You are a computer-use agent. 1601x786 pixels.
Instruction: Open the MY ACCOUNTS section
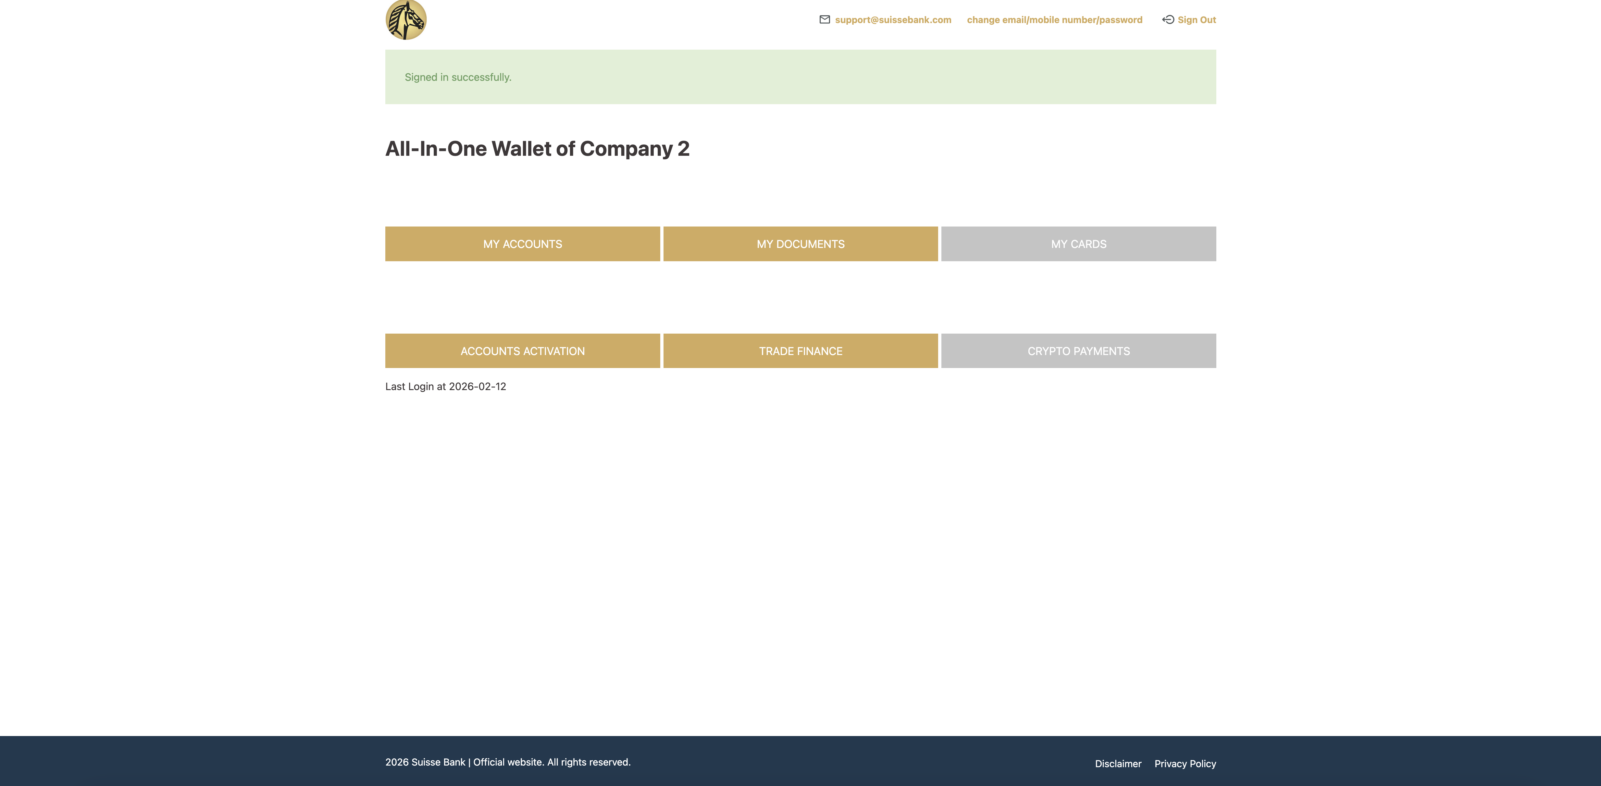[522, 244]
